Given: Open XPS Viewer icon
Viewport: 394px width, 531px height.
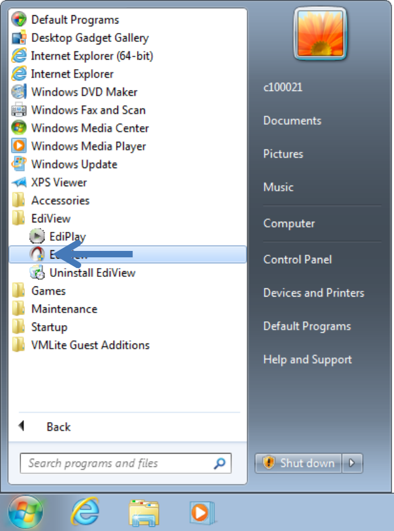Looking at the screenshot, I should [18, 182].
